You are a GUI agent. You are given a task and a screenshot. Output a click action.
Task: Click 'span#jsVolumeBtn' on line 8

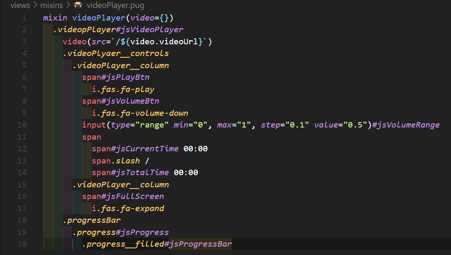(121, 101)
